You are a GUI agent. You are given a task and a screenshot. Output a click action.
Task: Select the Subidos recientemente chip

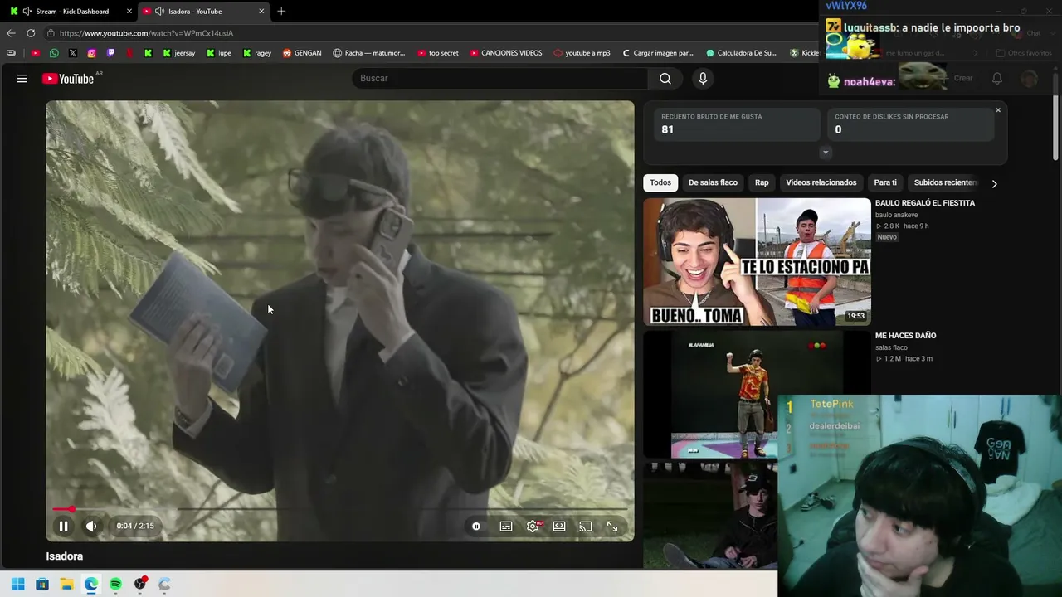(x=944, y=182)
